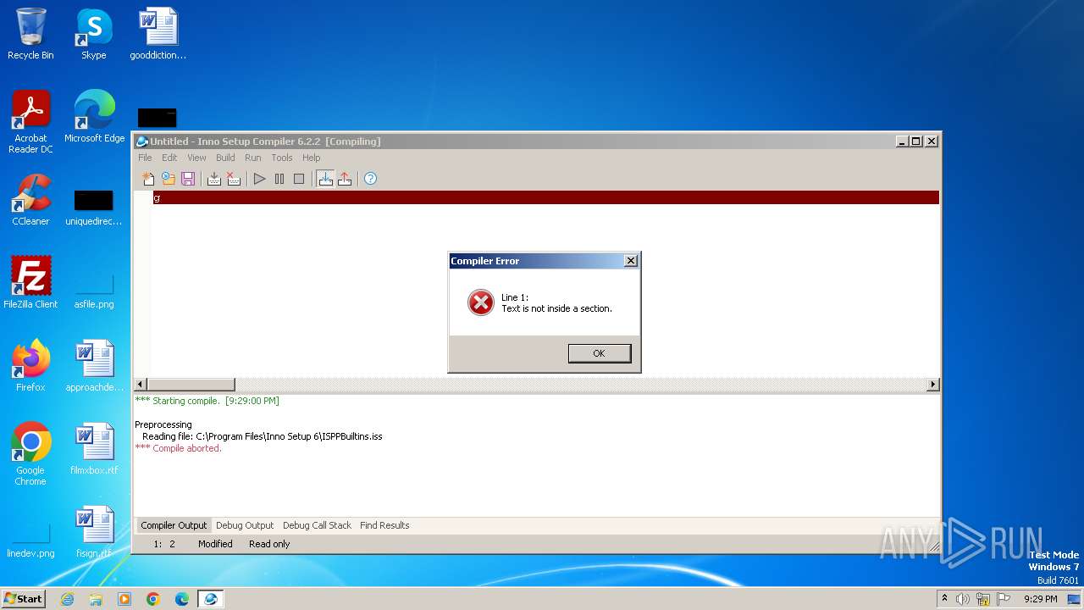Save the script with the floppy icon

[188, 179]
